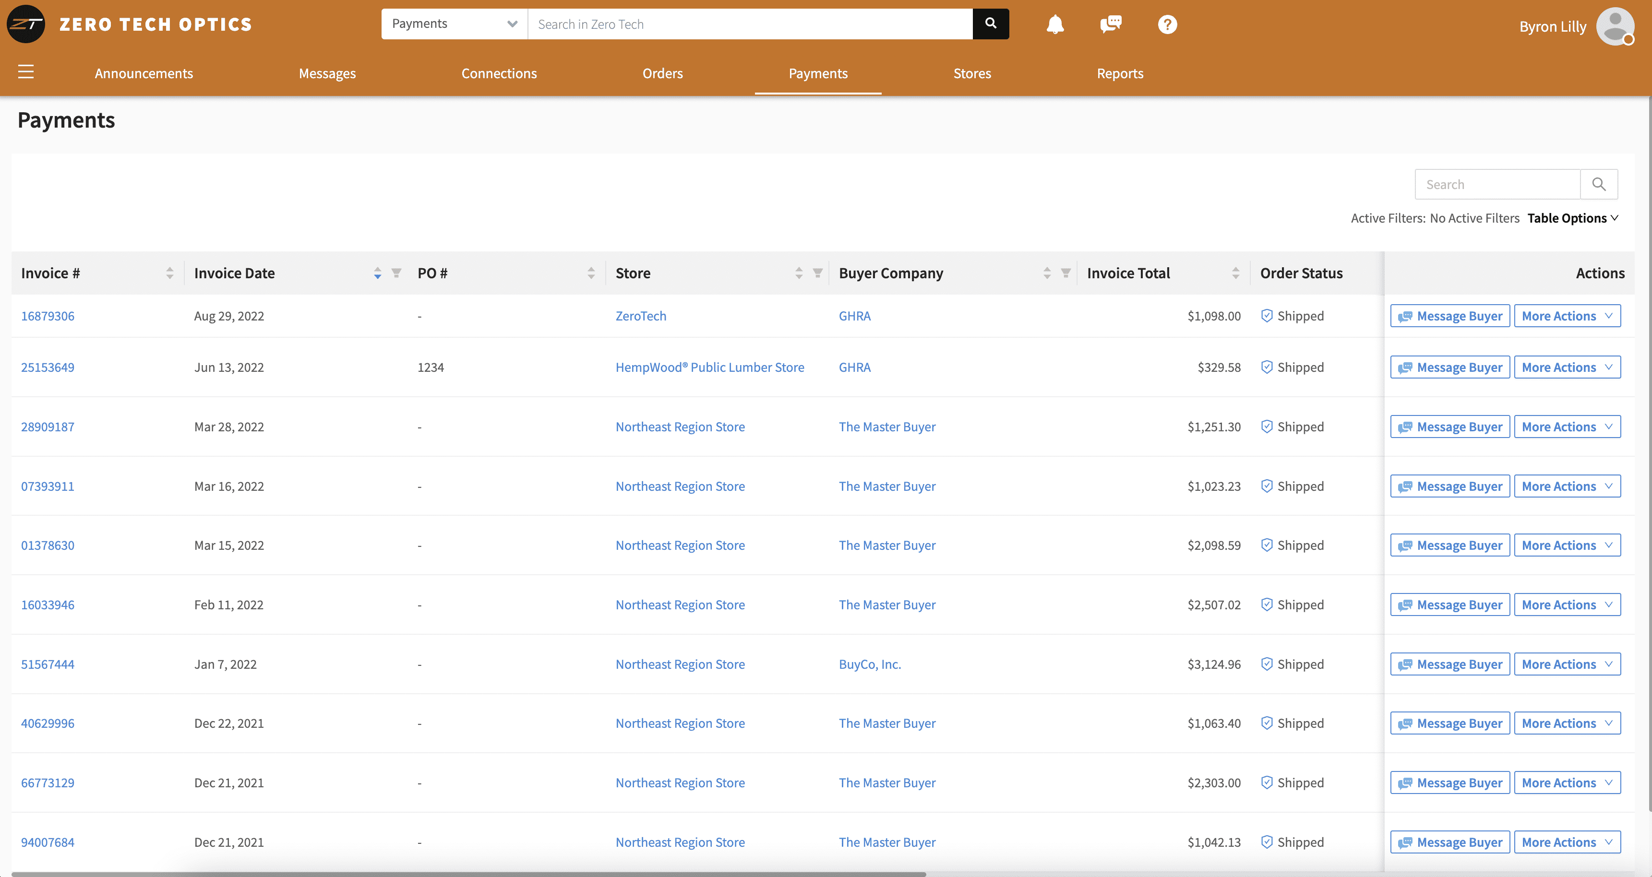
Task: Click the Zero Tech Optics logo icon
Action: tap(25, 24)
